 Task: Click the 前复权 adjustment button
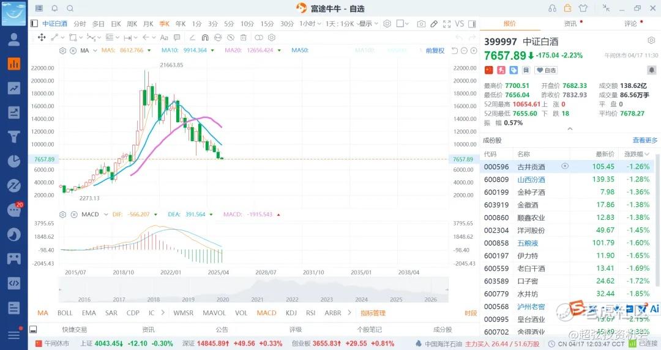(435, 51)
